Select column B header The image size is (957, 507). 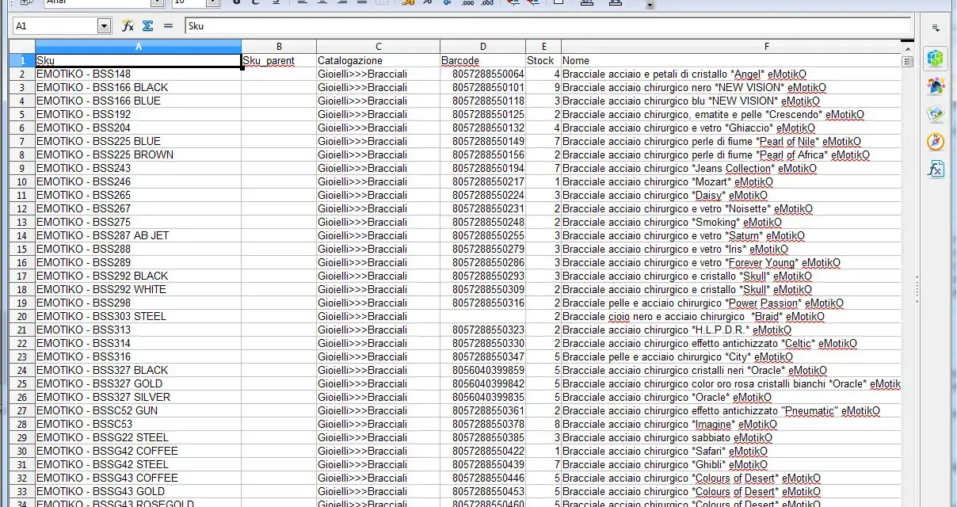tap(279, 47)
